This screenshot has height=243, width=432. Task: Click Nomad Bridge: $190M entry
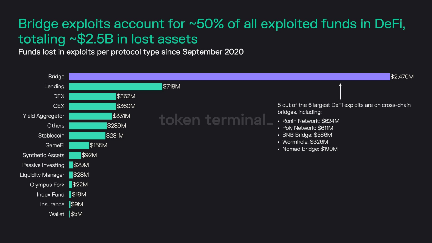click(310, 149)
